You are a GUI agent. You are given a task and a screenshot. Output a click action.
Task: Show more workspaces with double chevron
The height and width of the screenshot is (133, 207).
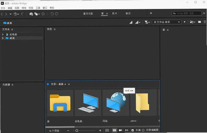(151, 13)
